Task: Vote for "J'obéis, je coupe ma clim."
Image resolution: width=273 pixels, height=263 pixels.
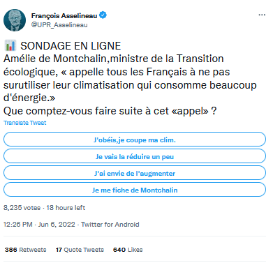Action: [x=135, y=140]
